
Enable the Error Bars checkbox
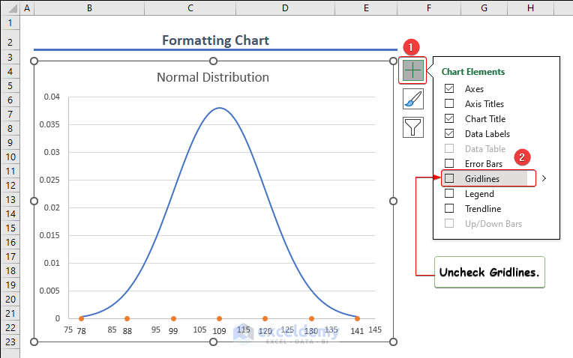click(x=449, y=164)
